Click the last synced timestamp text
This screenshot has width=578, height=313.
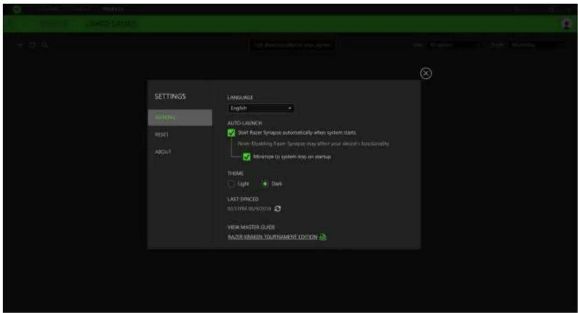click(x=250, y=209)
